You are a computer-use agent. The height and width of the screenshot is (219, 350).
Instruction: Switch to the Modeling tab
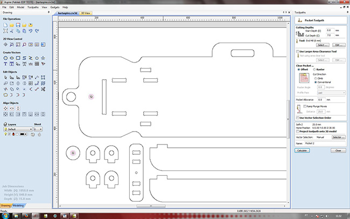18,206
